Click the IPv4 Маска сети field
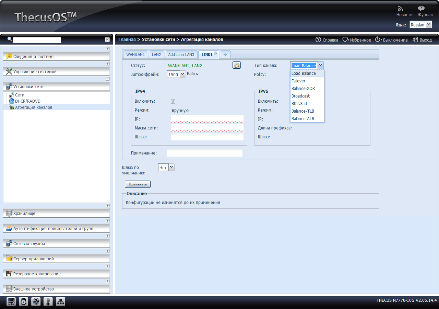Viewport: 439px width, 309px height. (207, 128)
